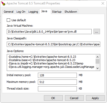Click the Java Options scroll down arrow
Viewport: 107px width, 103px height.
click(98, 68)
